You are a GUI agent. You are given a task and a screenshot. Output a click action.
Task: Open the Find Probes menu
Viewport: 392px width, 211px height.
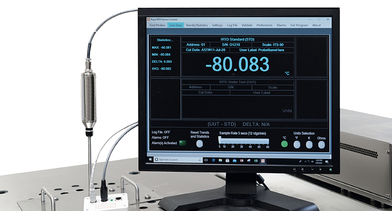click(157, 25)
